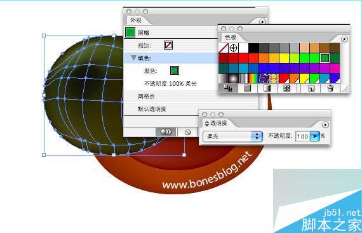The image size is (362, 233).
Task: Click the Delete Swatch trash icon
Action: coord(330,88)
